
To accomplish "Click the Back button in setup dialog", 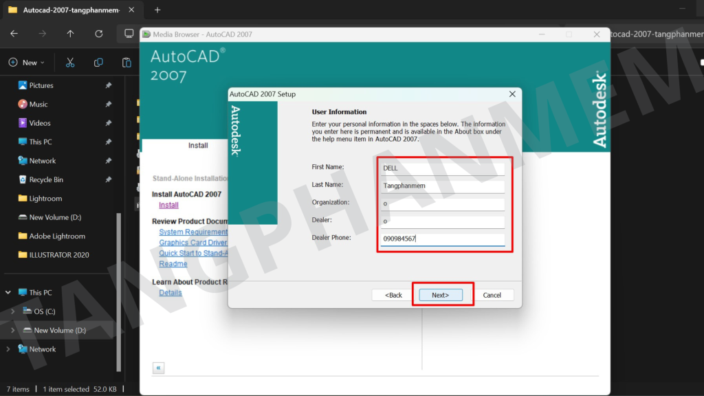I will point(393,295).
